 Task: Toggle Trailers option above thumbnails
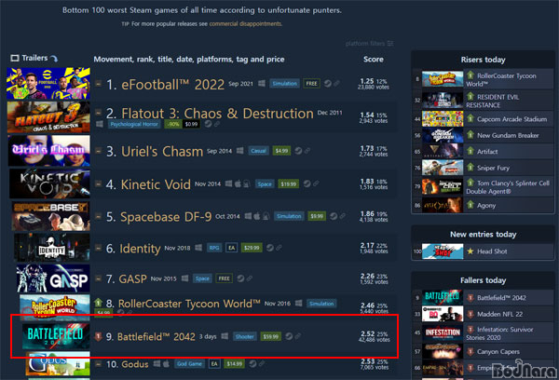tap(34, 58)
